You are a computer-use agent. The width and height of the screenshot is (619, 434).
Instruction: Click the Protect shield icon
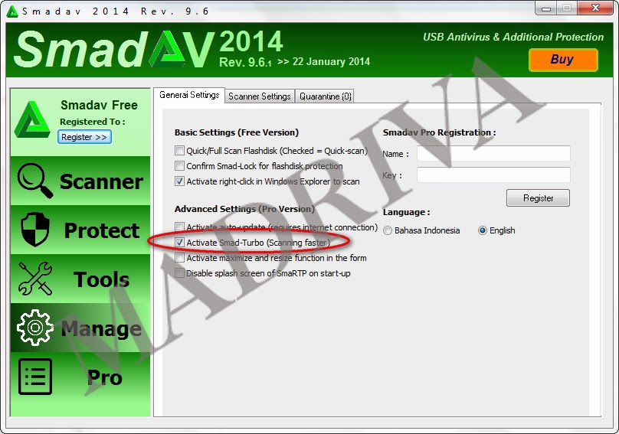[35, 229]
